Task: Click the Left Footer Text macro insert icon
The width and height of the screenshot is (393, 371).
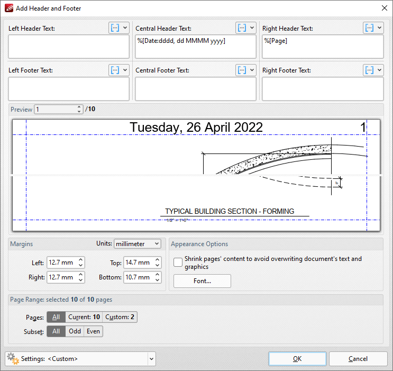Action: pos(115,70)
